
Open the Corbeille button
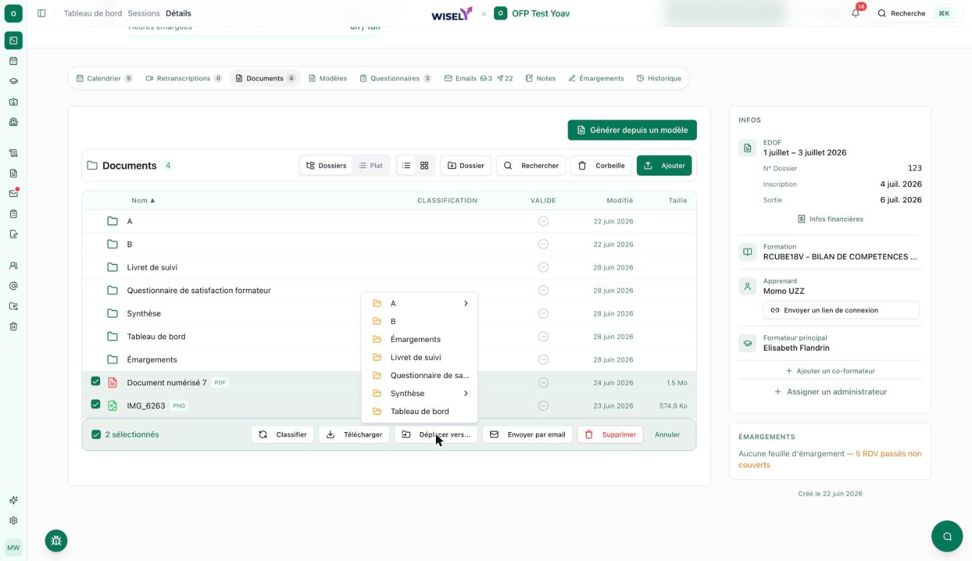(601, 166)
